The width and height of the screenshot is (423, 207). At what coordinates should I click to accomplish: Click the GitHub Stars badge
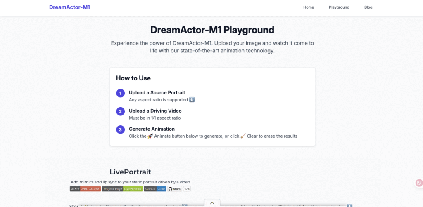coord(175,189)
